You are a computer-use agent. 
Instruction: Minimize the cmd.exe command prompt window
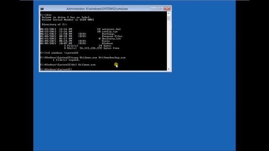point(154,8)
